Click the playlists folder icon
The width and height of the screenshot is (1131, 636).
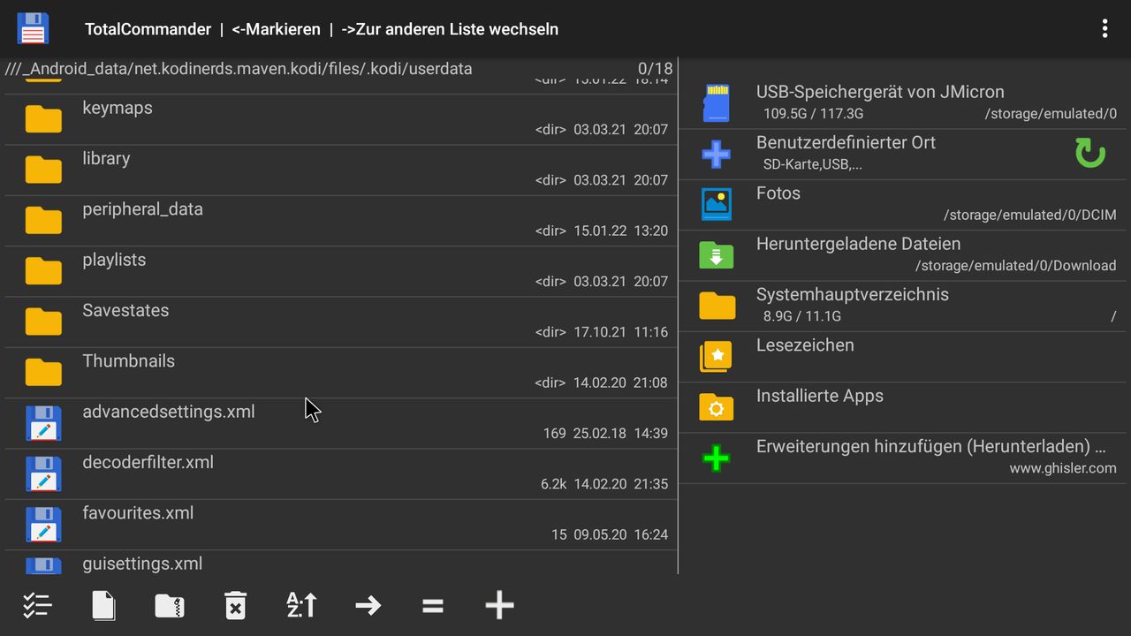43,271
